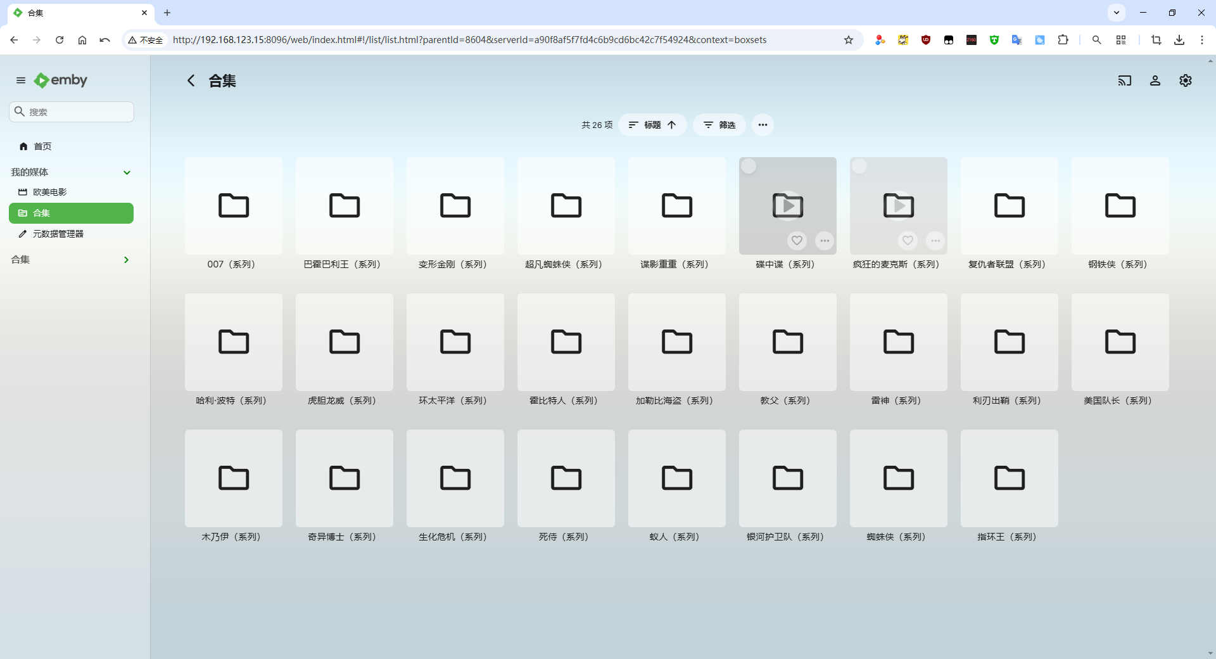Open the 霍比特人（系列） folder
Screen dimensions: 1216x659
click(x=566, y=342)
